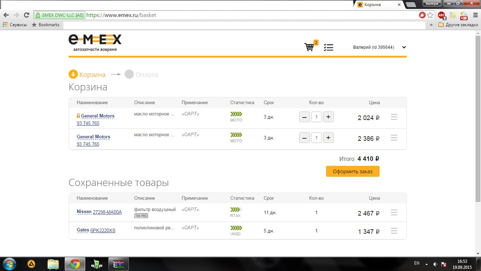The width and height of the screenshot is (481, 271).
Task: Select the Корзина step label
Action: click(92, 75)
